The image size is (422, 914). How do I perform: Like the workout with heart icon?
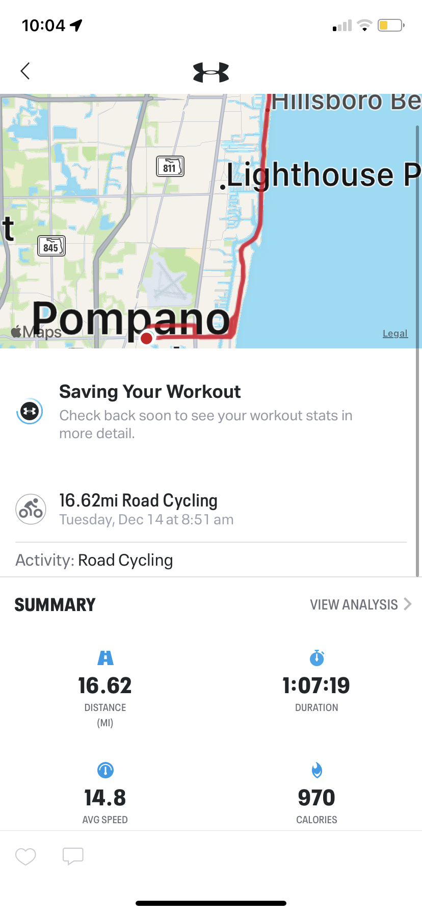[x=25, y=856]
